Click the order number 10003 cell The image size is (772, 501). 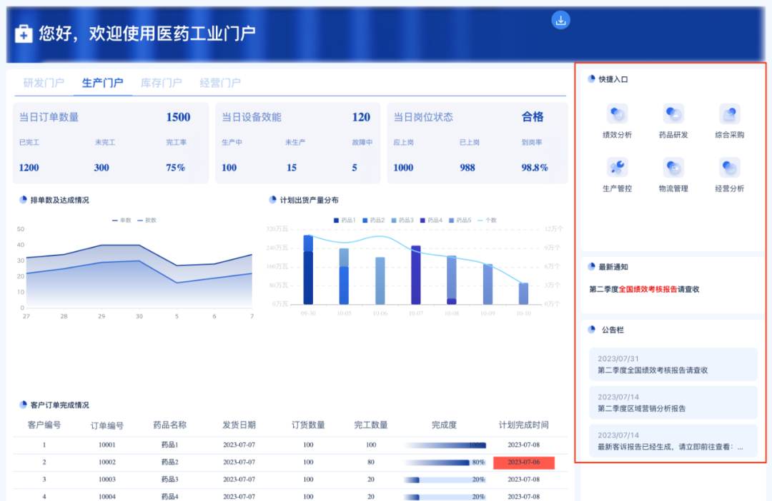(107, 480)
